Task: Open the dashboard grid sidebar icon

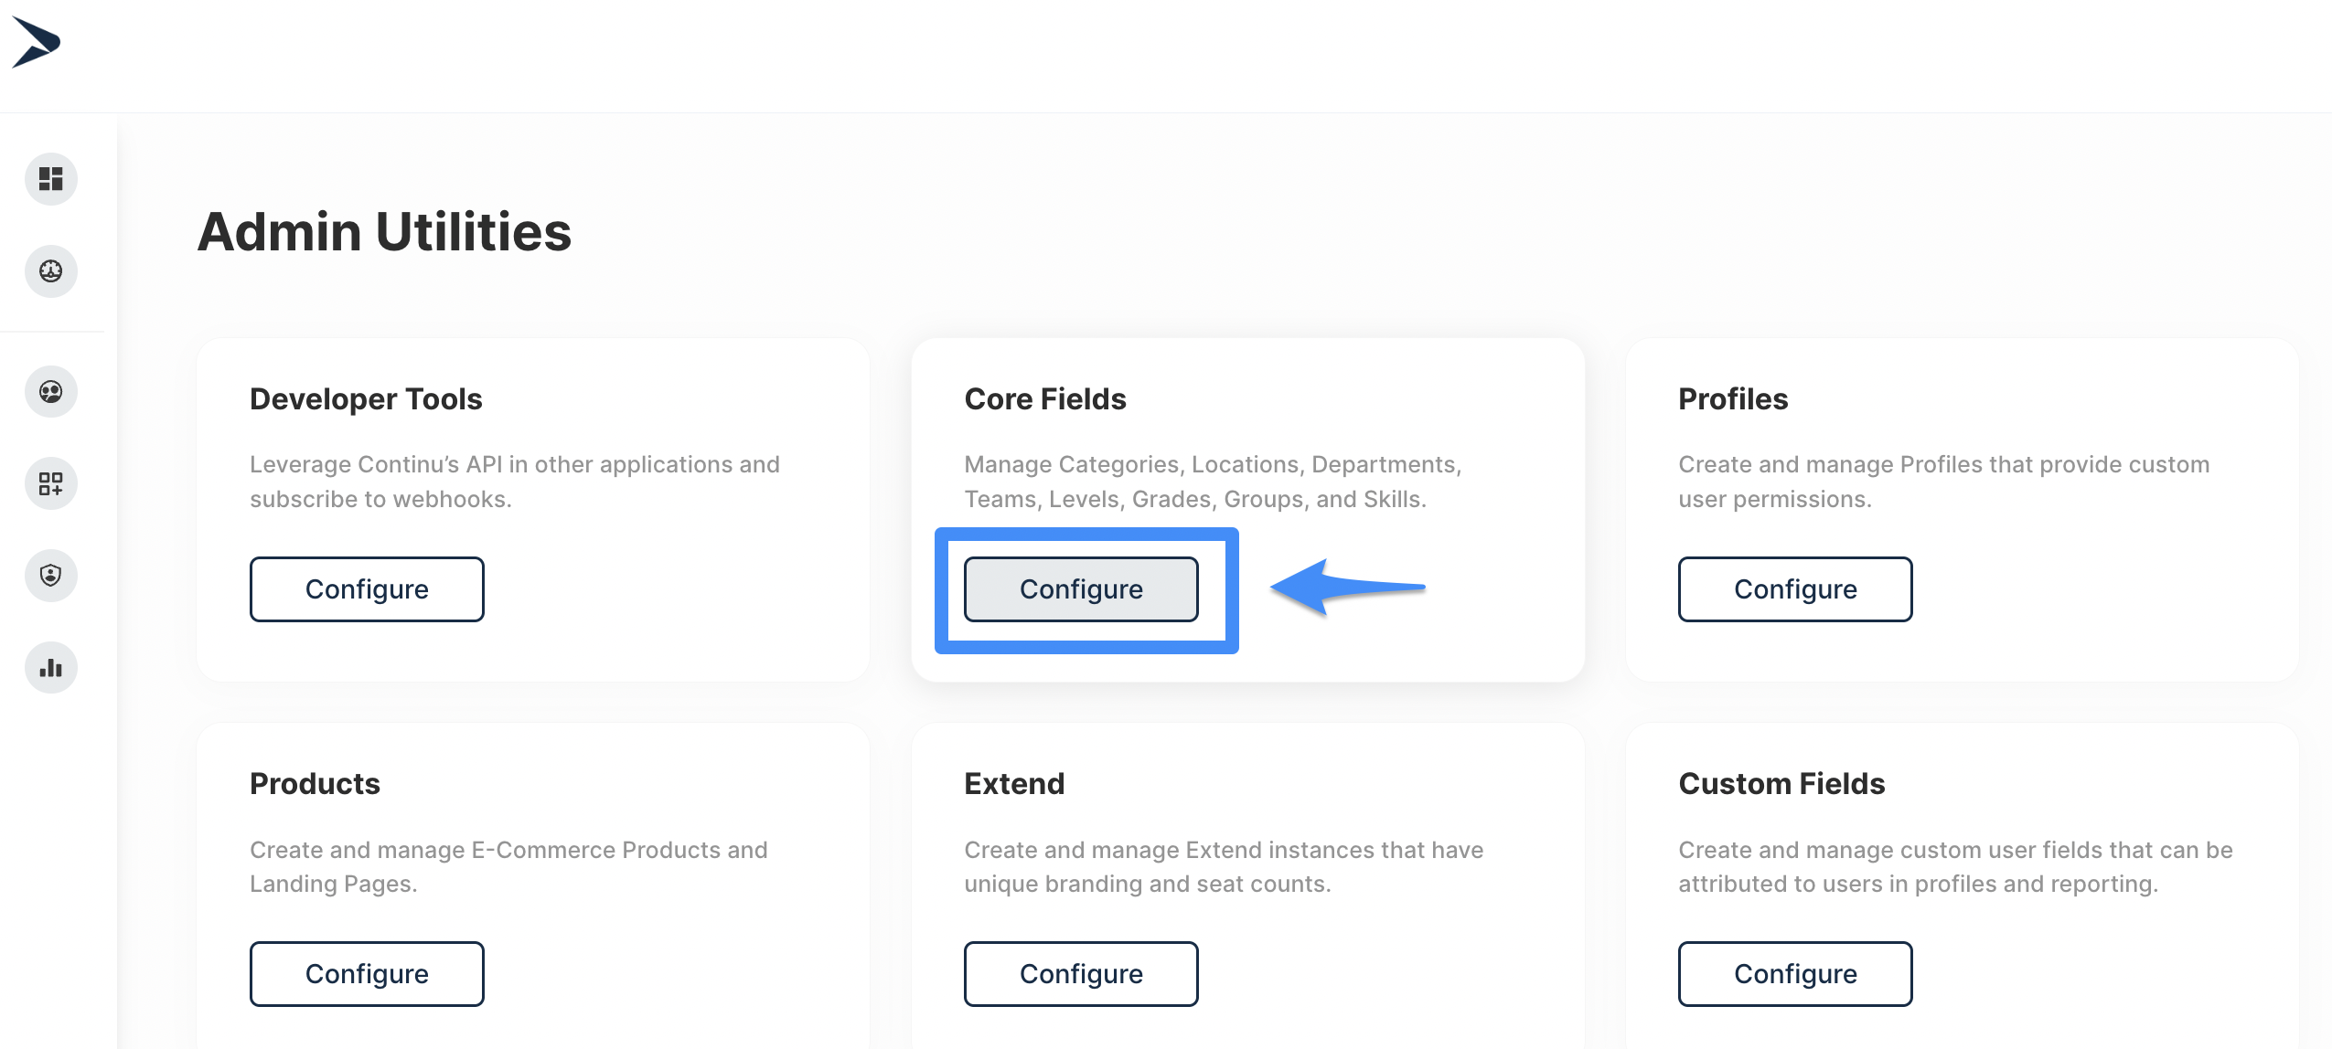Action: [x=51, y=178]
